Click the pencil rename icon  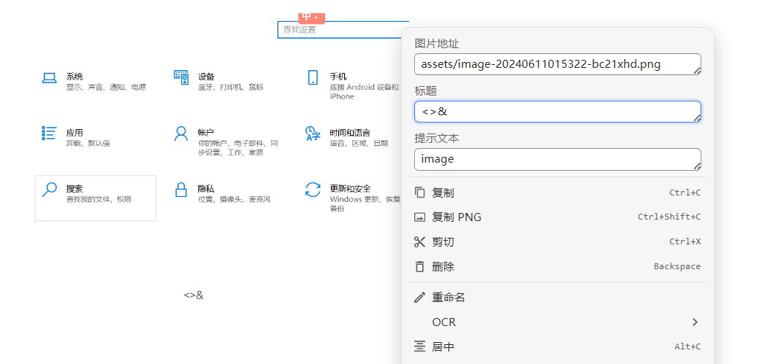point(419,297)
